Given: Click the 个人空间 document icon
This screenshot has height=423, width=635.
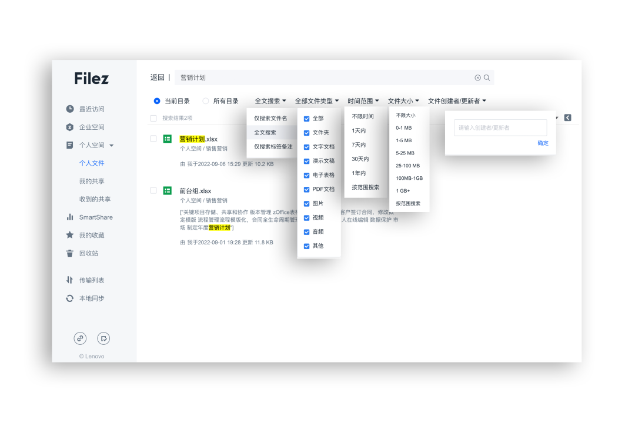Looking at the screenshot, I should [x=69, y=145].
